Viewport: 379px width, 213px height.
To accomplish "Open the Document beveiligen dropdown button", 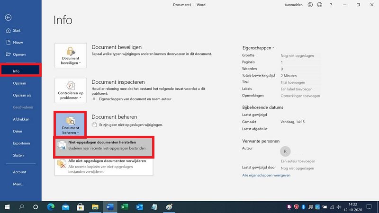I will pos(71,55).
